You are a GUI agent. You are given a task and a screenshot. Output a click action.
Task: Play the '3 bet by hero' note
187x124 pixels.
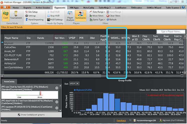57,88
